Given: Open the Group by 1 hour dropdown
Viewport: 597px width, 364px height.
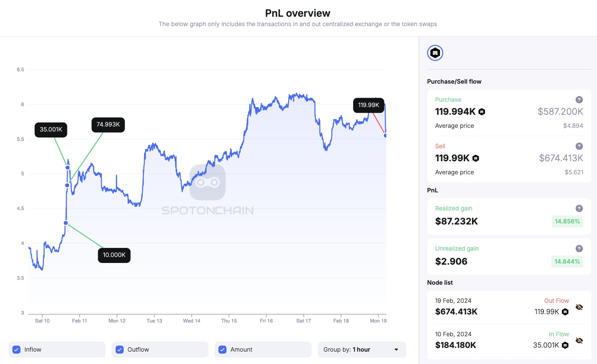Looking at the screenshot, I should [x=361, y=350].
